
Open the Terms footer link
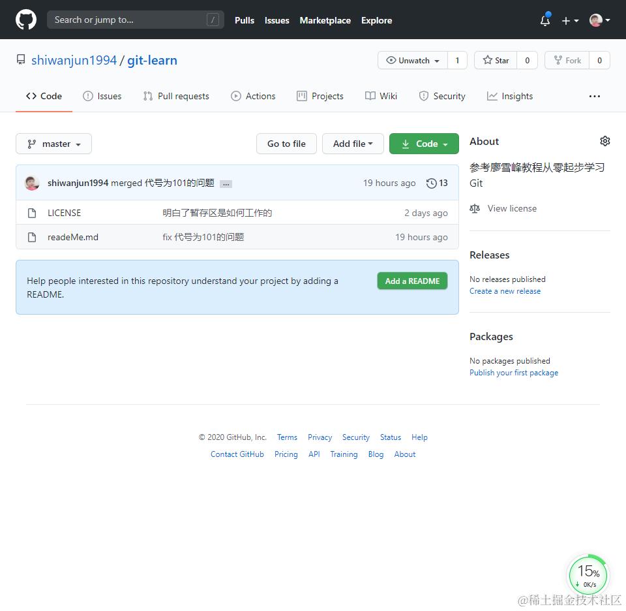coord(287,437)
